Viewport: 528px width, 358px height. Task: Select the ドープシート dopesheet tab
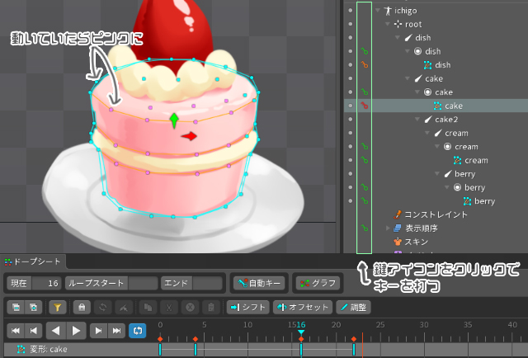[33, 261]
